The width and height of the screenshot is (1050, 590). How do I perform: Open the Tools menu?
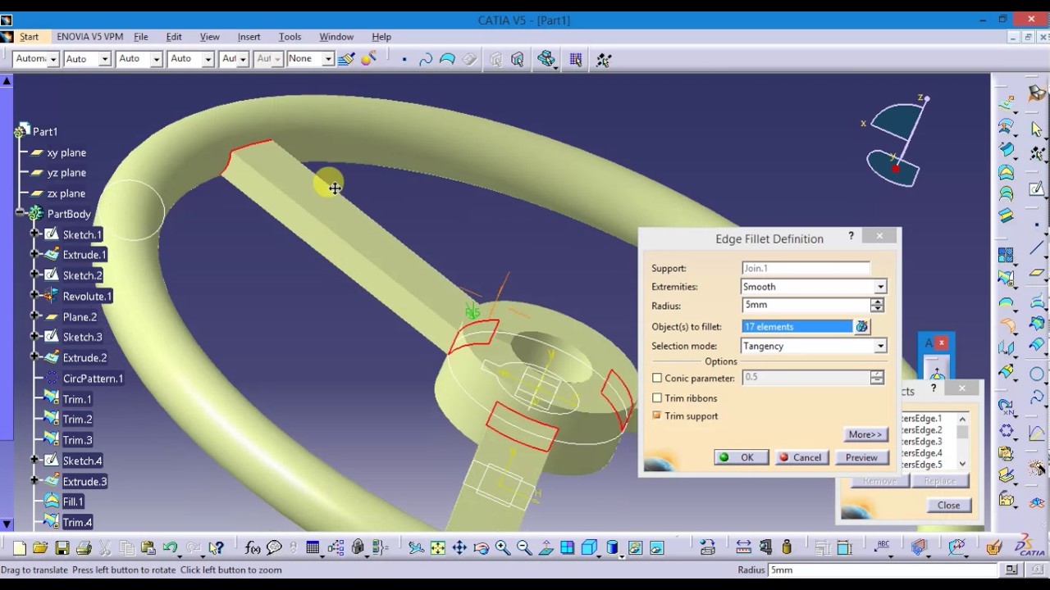(290, 37)
